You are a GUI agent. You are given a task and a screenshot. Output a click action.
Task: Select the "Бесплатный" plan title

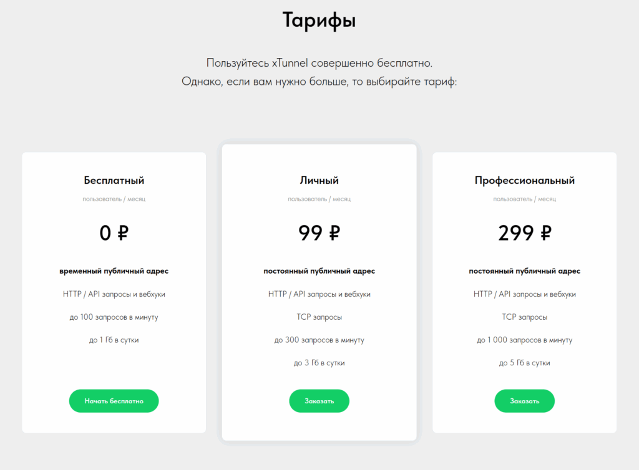tap(114, 181)
